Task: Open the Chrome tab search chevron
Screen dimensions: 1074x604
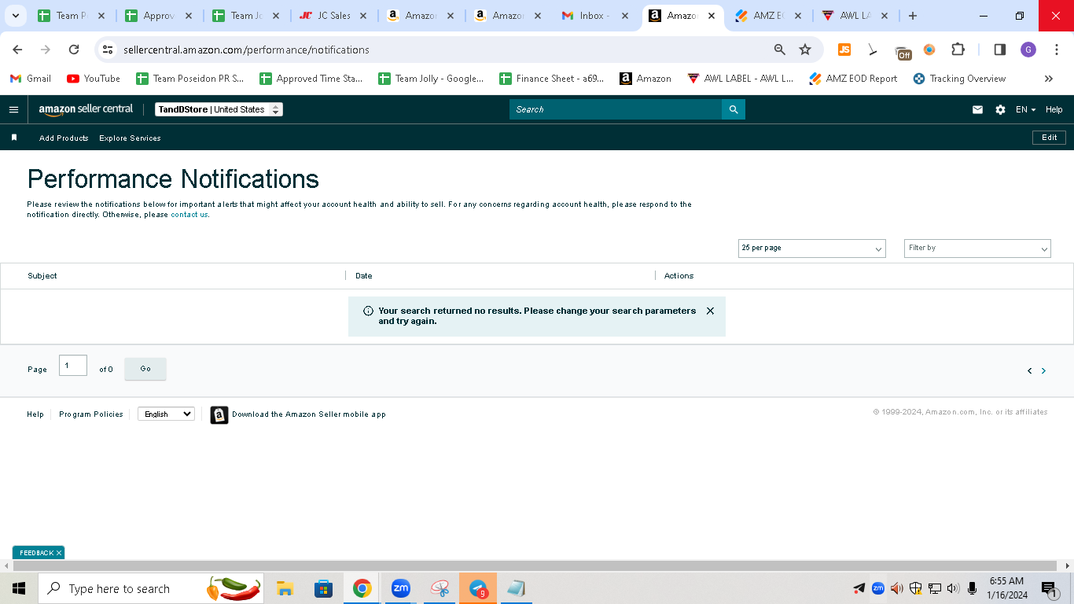Action: tap(15, 16)
